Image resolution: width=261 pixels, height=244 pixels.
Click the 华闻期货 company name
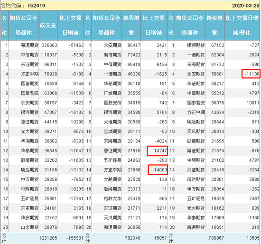pos(29,141)
